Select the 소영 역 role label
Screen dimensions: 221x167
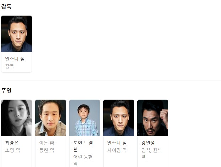[x=12, y=150]
